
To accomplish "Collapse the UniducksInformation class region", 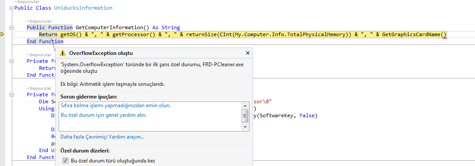I will click(12, 8).
